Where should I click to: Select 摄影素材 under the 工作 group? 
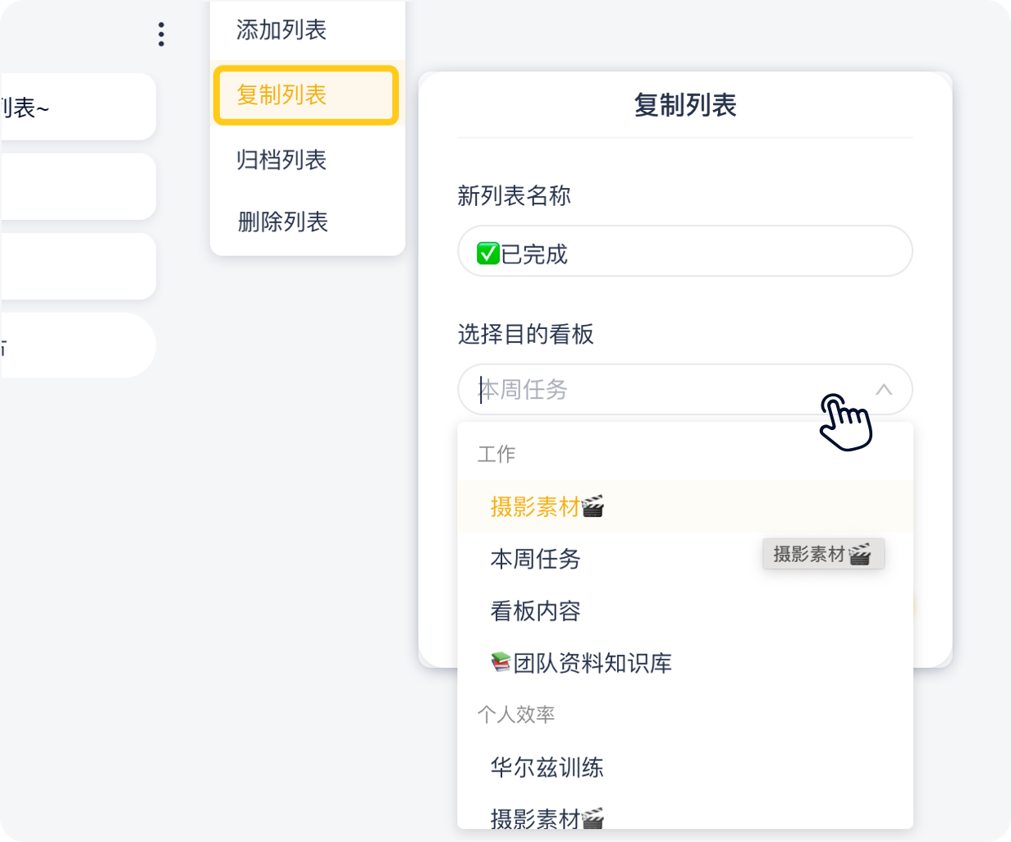coord(535,507)
